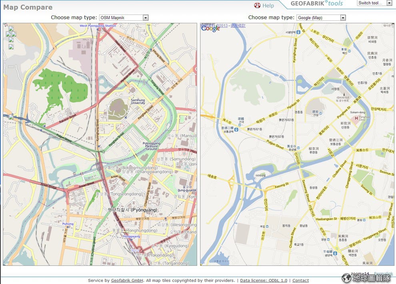Viewport: 396px width, 284px height.
Task: Click the Seosong Street label
Action: 306,191
